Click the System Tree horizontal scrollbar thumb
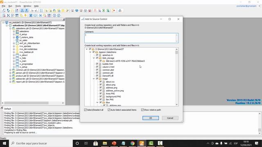 (26, 103)
